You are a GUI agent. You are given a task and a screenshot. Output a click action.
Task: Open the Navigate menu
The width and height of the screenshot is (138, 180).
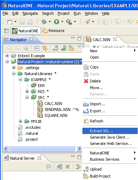pyautogui.click(x=30, y=13)
